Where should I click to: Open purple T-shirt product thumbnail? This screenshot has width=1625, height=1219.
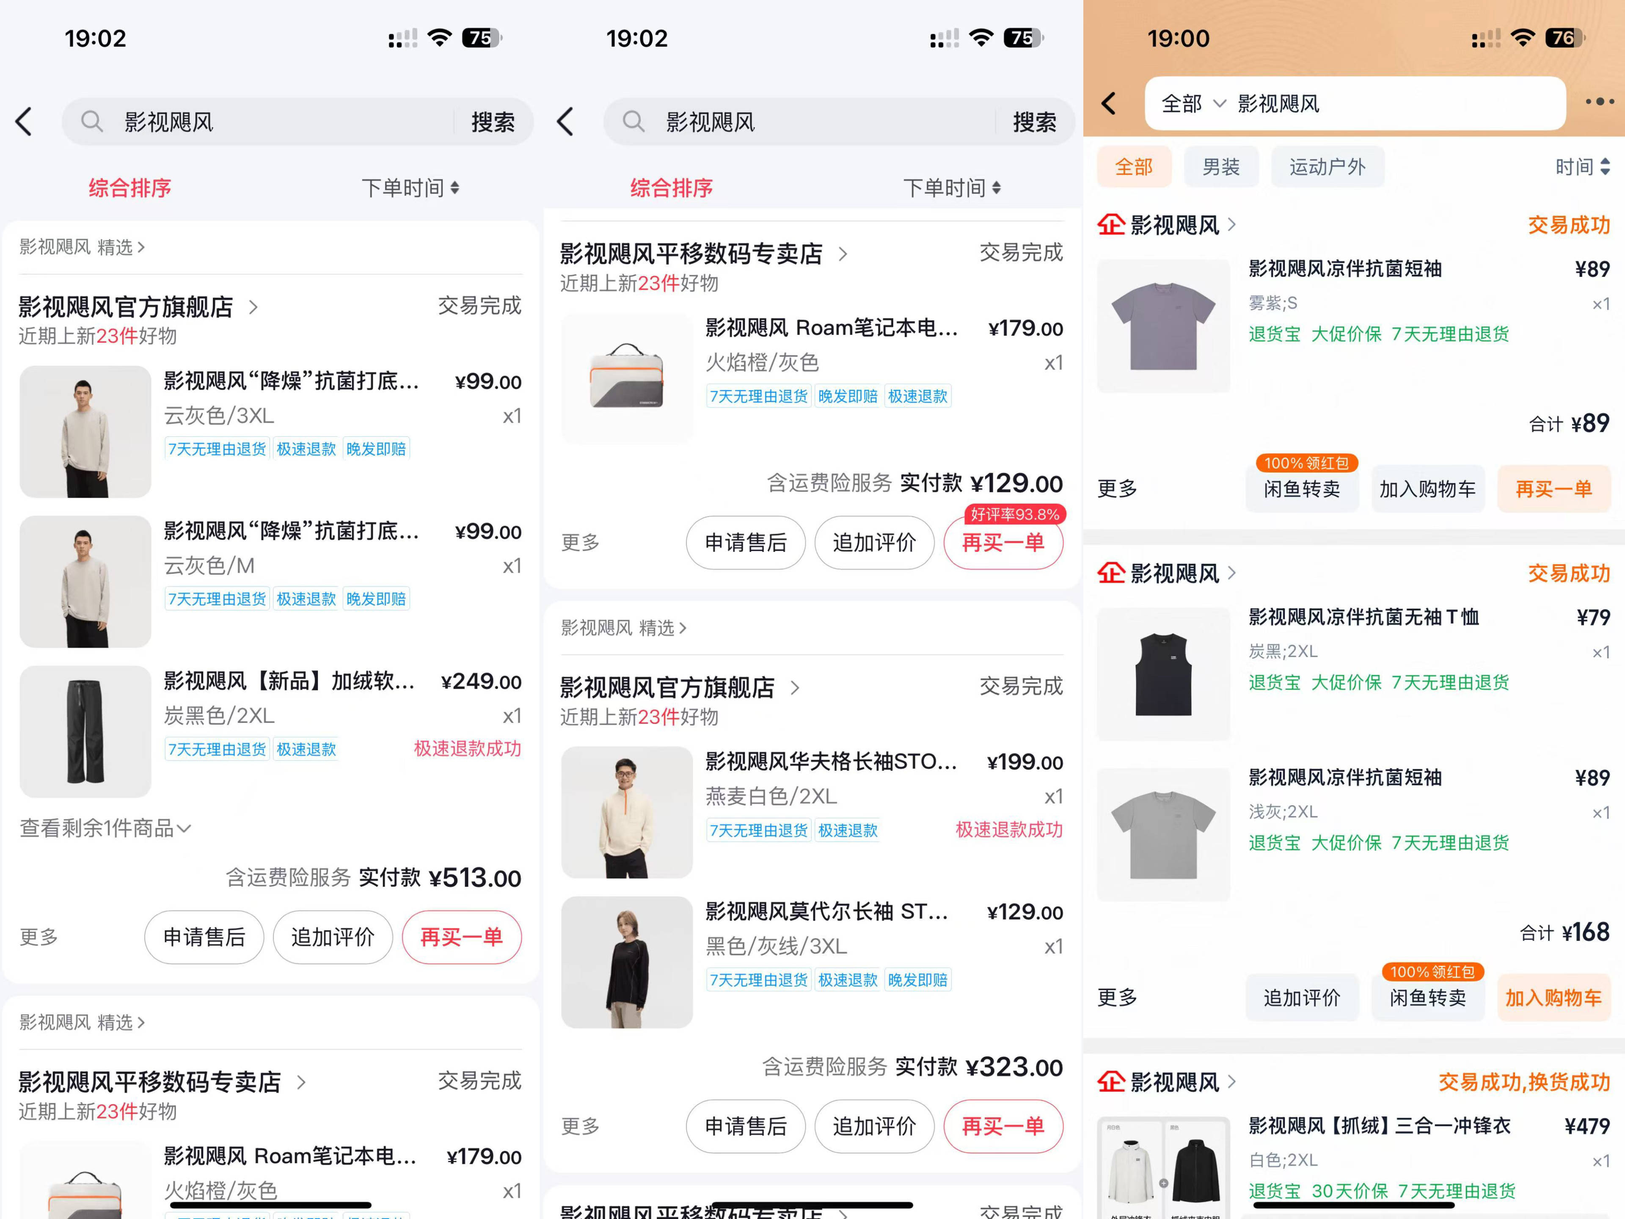pos(1163,325)
